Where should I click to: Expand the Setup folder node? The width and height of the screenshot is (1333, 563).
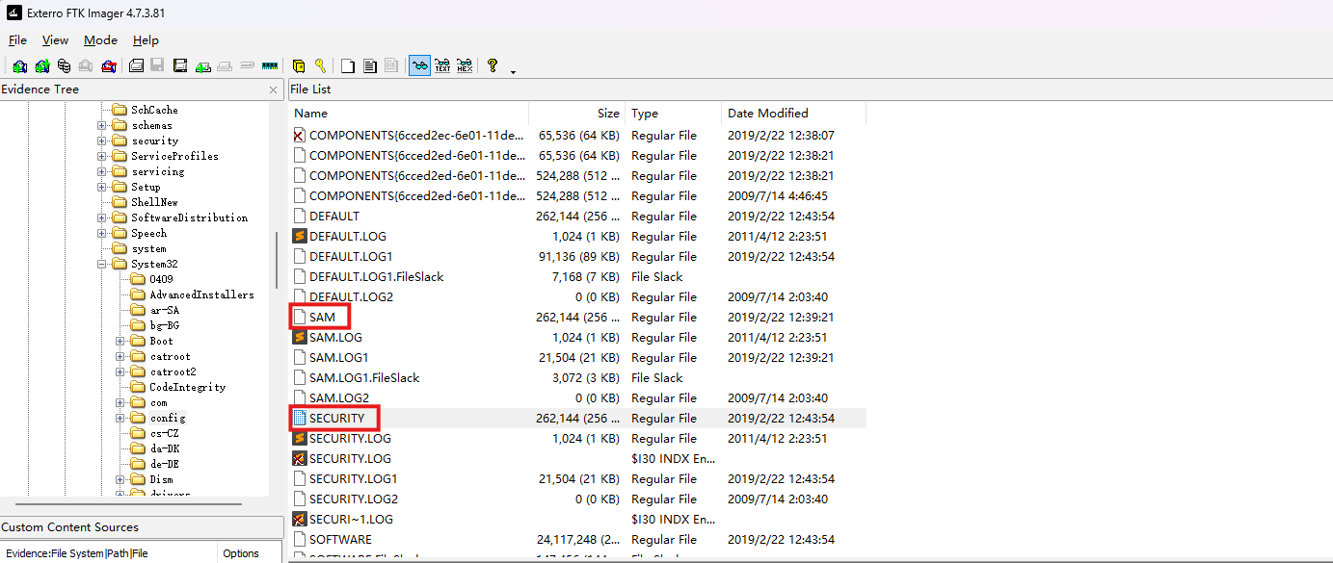[101, 187]
